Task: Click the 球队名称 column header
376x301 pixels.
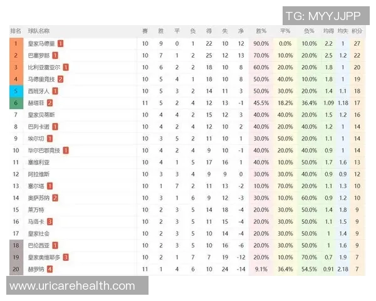Action: (x=39, y=31)
